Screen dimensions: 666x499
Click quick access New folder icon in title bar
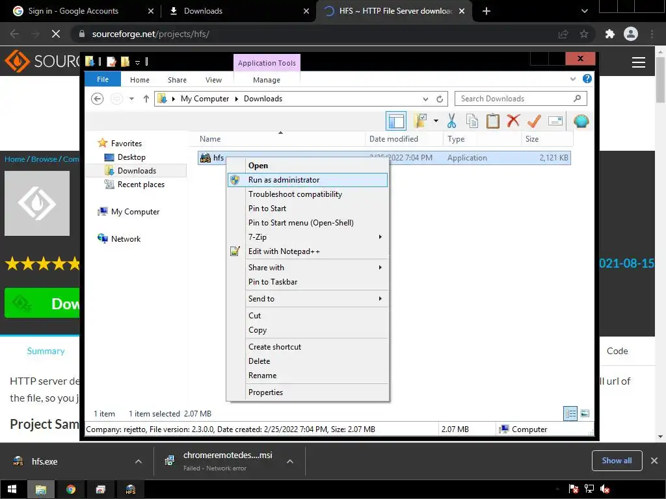pos(125,62)
